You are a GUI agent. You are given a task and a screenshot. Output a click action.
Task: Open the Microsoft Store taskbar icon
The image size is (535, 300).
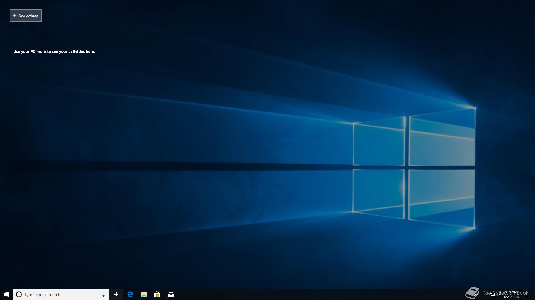pyautogui.click(x=157, y=294)
